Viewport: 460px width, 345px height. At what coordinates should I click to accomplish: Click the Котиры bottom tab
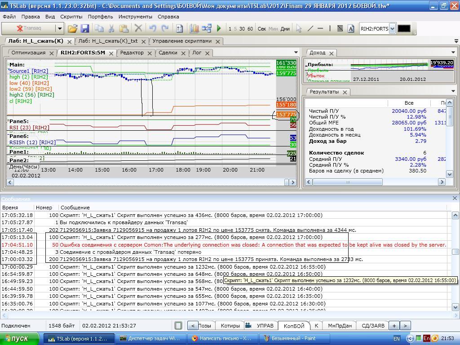click(230, 326)
